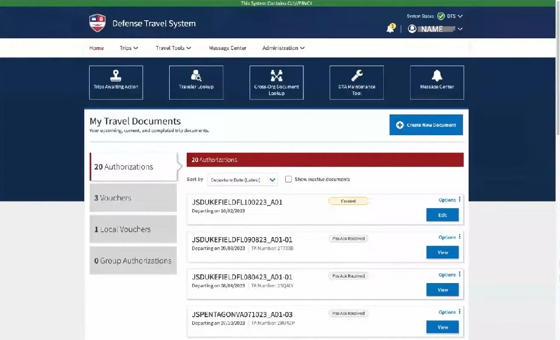The height and width of the screenshot is (340, 560).
Task: Click the Defense Travel System title text
Action: click(154, 23)
